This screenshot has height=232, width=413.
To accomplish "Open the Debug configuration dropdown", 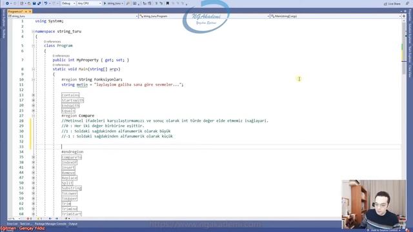I will coord(68,3).
